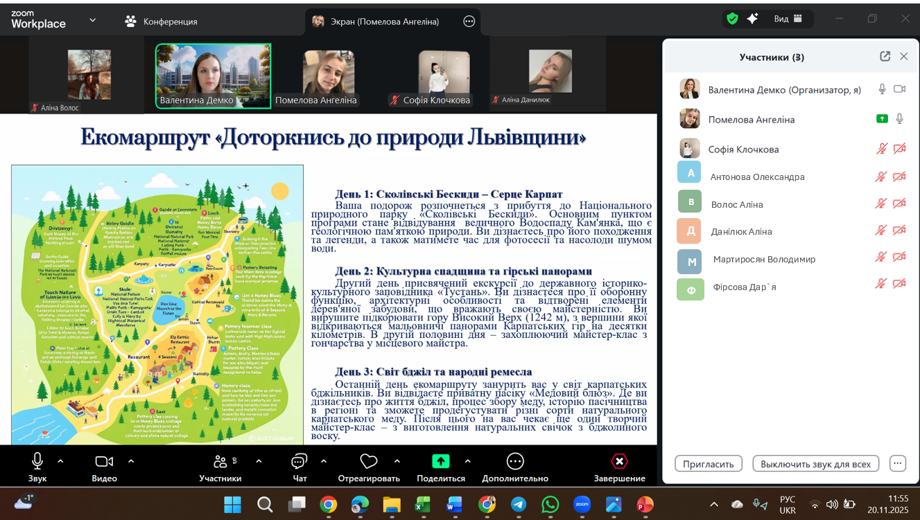Viewport: 920px width, 520px height.
Task: Pop out the Участники panel
Action: (885, 57)
